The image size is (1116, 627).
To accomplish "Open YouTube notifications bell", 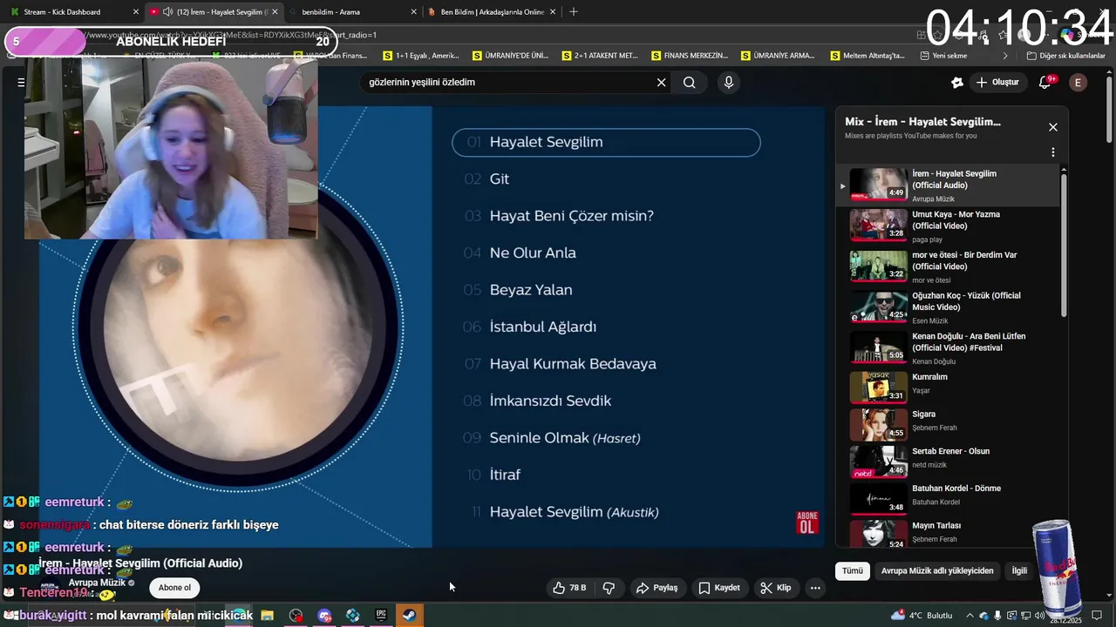I will coord(1045,83).
